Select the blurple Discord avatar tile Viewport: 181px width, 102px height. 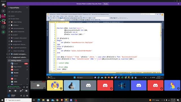click(x=139, y=85)
